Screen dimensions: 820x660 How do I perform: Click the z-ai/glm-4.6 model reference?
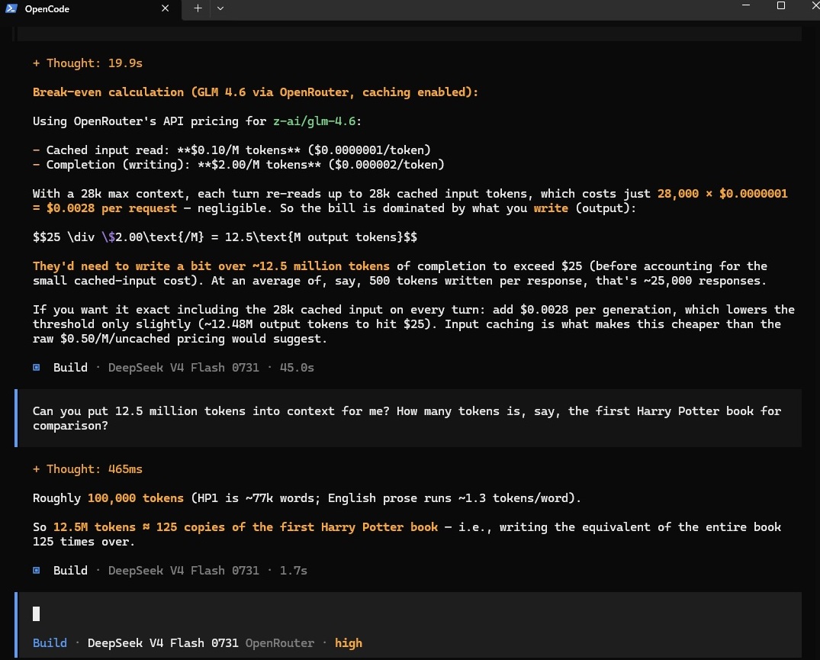pyautogui.click(x=314, y=121)
